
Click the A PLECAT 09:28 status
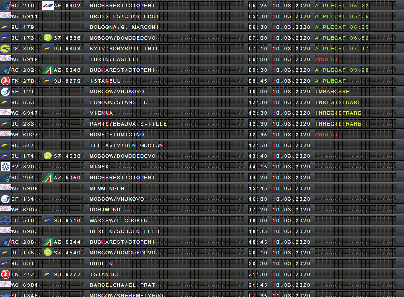point(342,70)
